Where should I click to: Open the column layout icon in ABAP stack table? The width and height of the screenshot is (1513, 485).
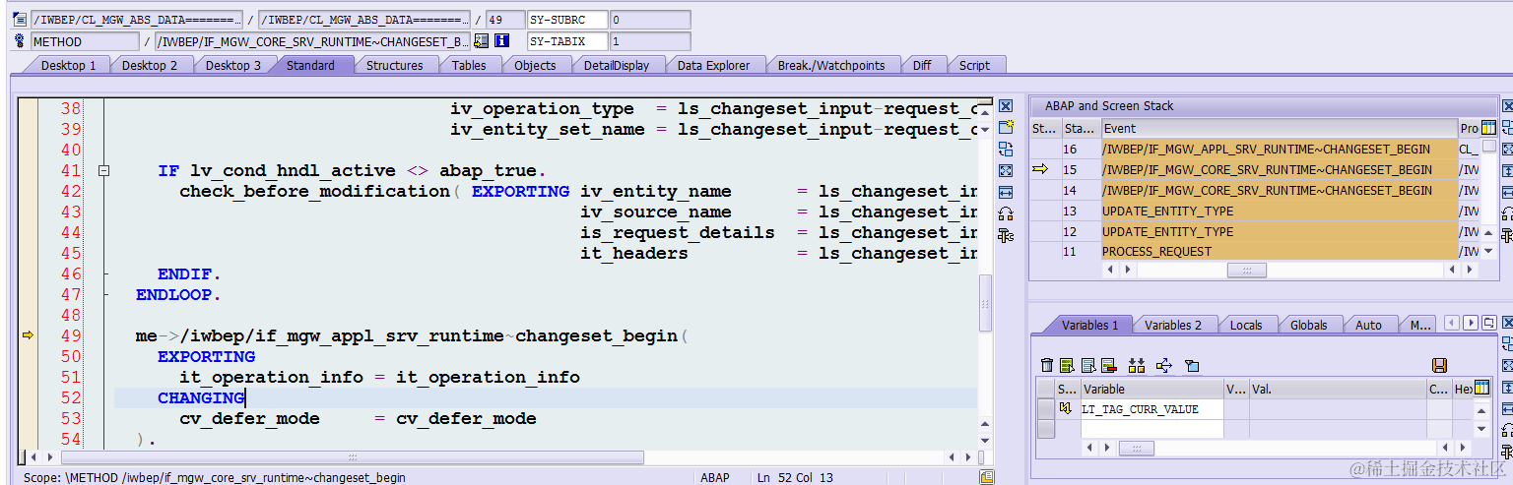tap(1488, 128)
